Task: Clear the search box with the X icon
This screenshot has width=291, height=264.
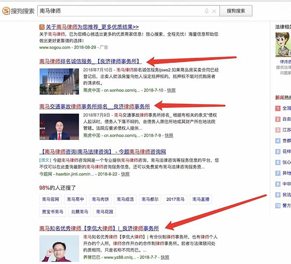Action: pyautogui.click(x=214, y=11)
